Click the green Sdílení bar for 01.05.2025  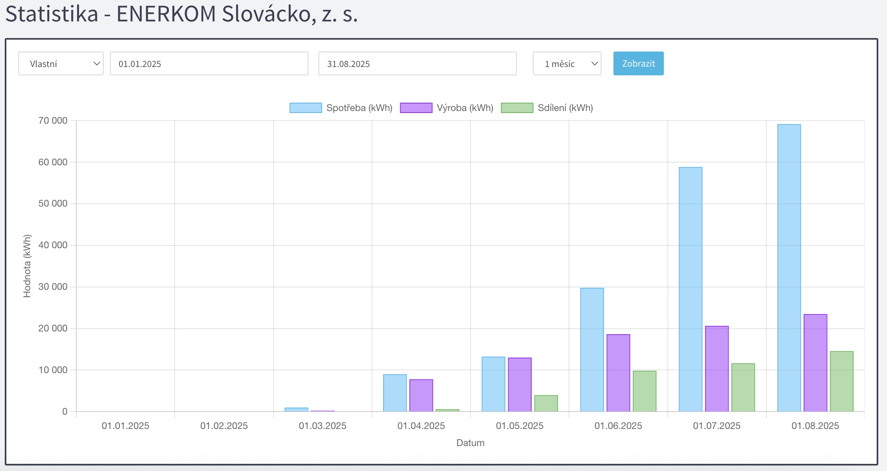546,403
